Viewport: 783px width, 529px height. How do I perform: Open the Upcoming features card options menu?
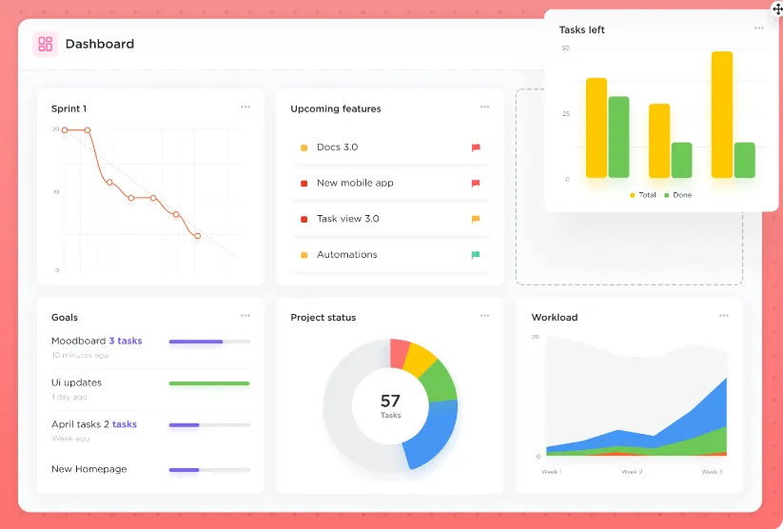click(x=484, y=107)
